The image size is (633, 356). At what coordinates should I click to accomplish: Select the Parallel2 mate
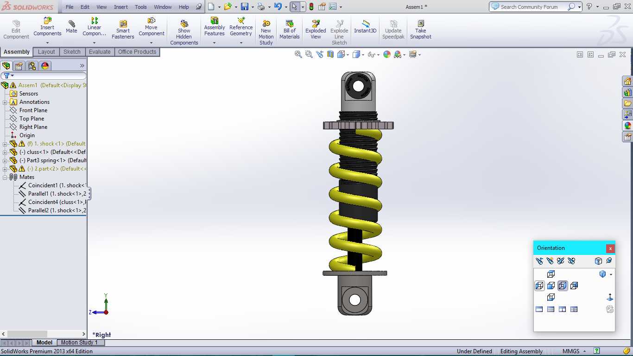52,210
